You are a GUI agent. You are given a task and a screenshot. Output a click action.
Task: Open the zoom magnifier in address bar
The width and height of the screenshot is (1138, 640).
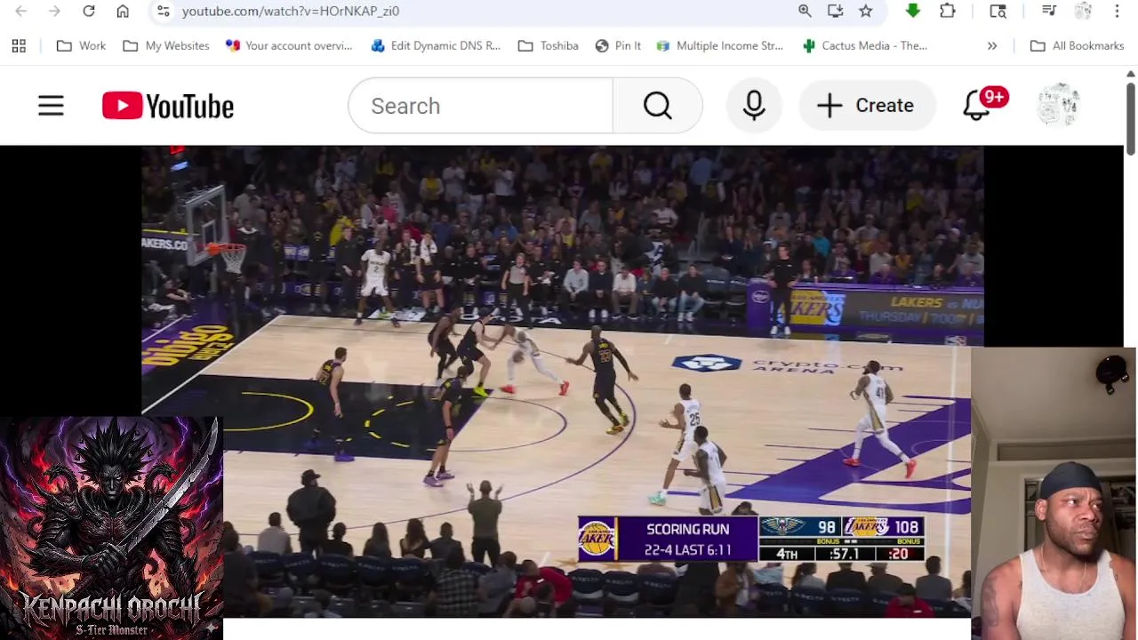click(x=805, y=11)
